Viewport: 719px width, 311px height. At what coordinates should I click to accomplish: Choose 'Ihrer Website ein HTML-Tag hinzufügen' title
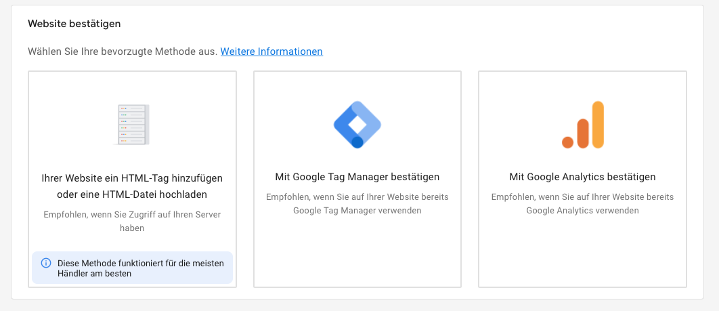132,186
